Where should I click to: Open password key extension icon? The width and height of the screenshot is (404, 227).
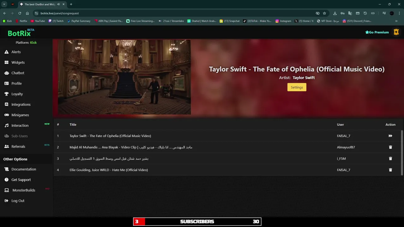point(342,13)
